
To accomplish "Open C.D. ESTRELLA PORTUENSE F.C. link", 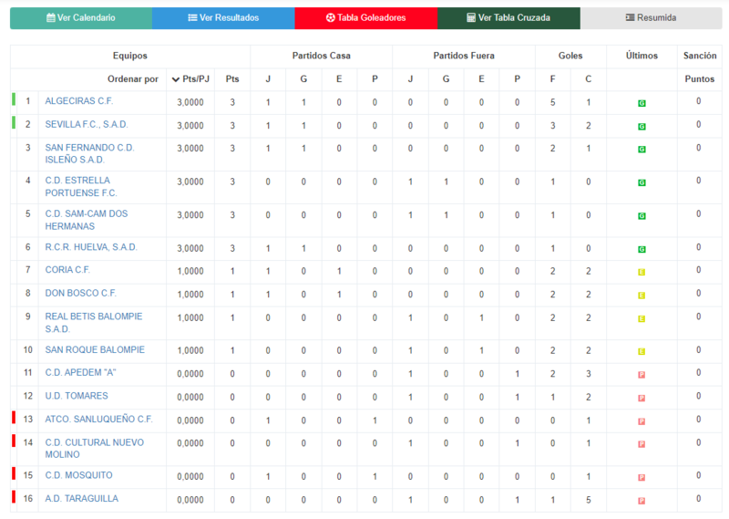I will [81, 187].
